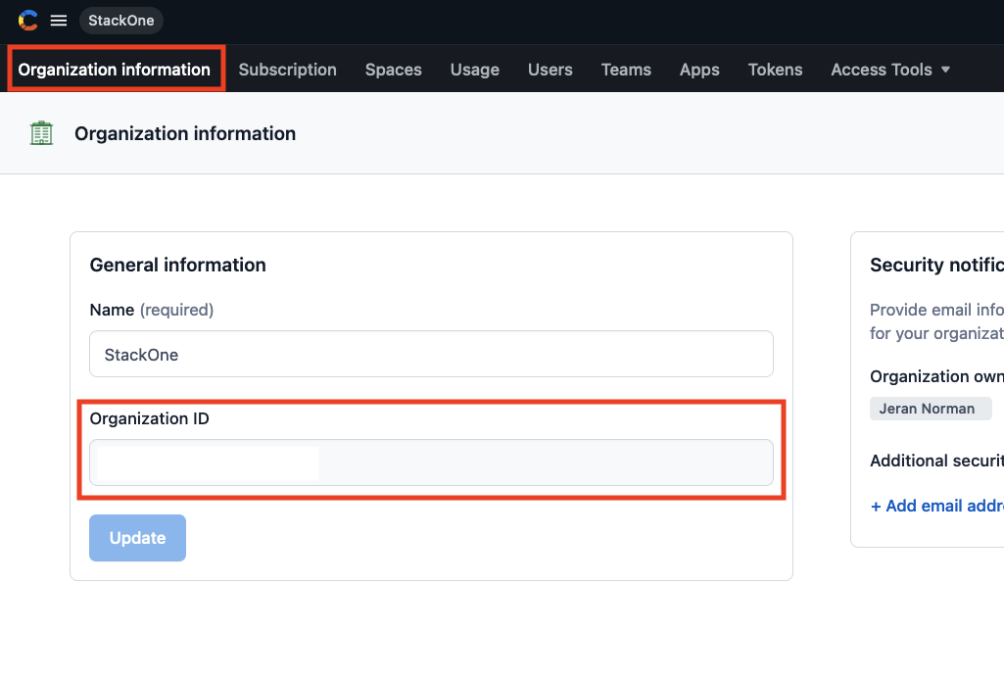Viewport: 1004px width, 682px height.
Task: Open the Spaces tab
Action: point(393,69)
